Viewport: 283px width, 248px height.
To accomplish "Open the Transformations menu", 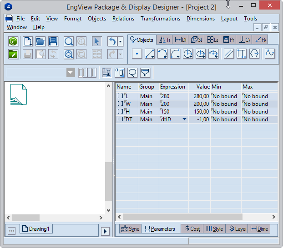I will tap(160, 19).
